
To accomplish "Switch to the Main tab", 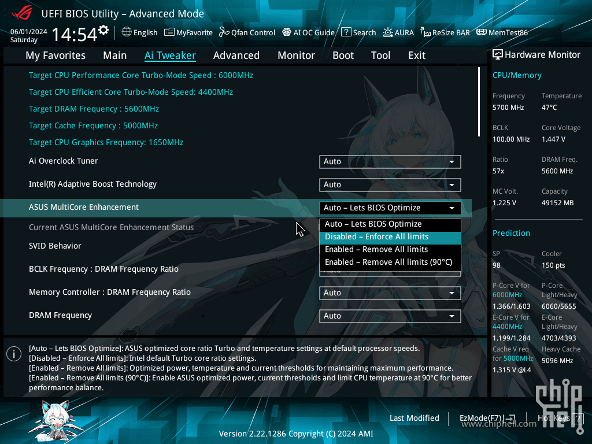I will [115, 55].
